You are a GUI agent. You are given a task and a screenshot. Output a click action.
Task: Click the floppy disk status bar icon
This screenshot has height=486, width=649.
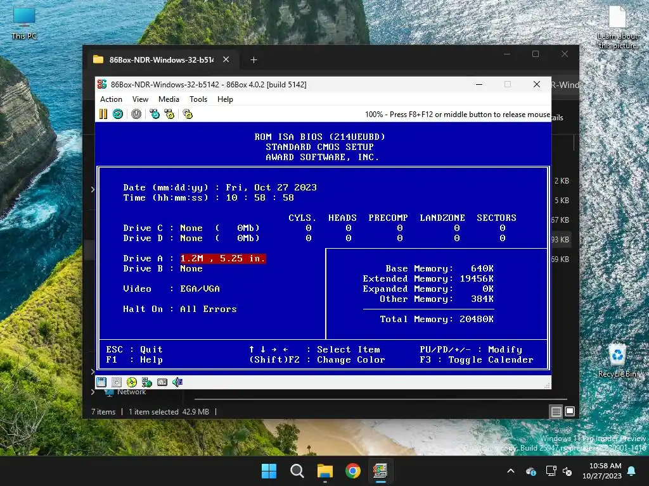click(101, 382)
